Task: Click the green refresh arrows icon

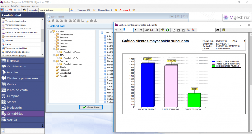Action: click(x=168, y=30)
